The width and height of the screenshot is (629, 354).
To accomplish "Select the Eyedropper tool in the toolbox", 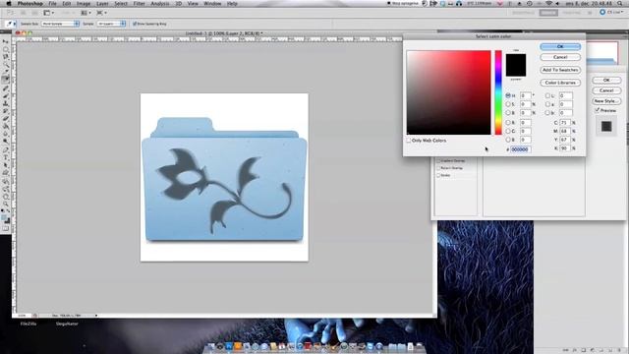I will pos(6,80).
